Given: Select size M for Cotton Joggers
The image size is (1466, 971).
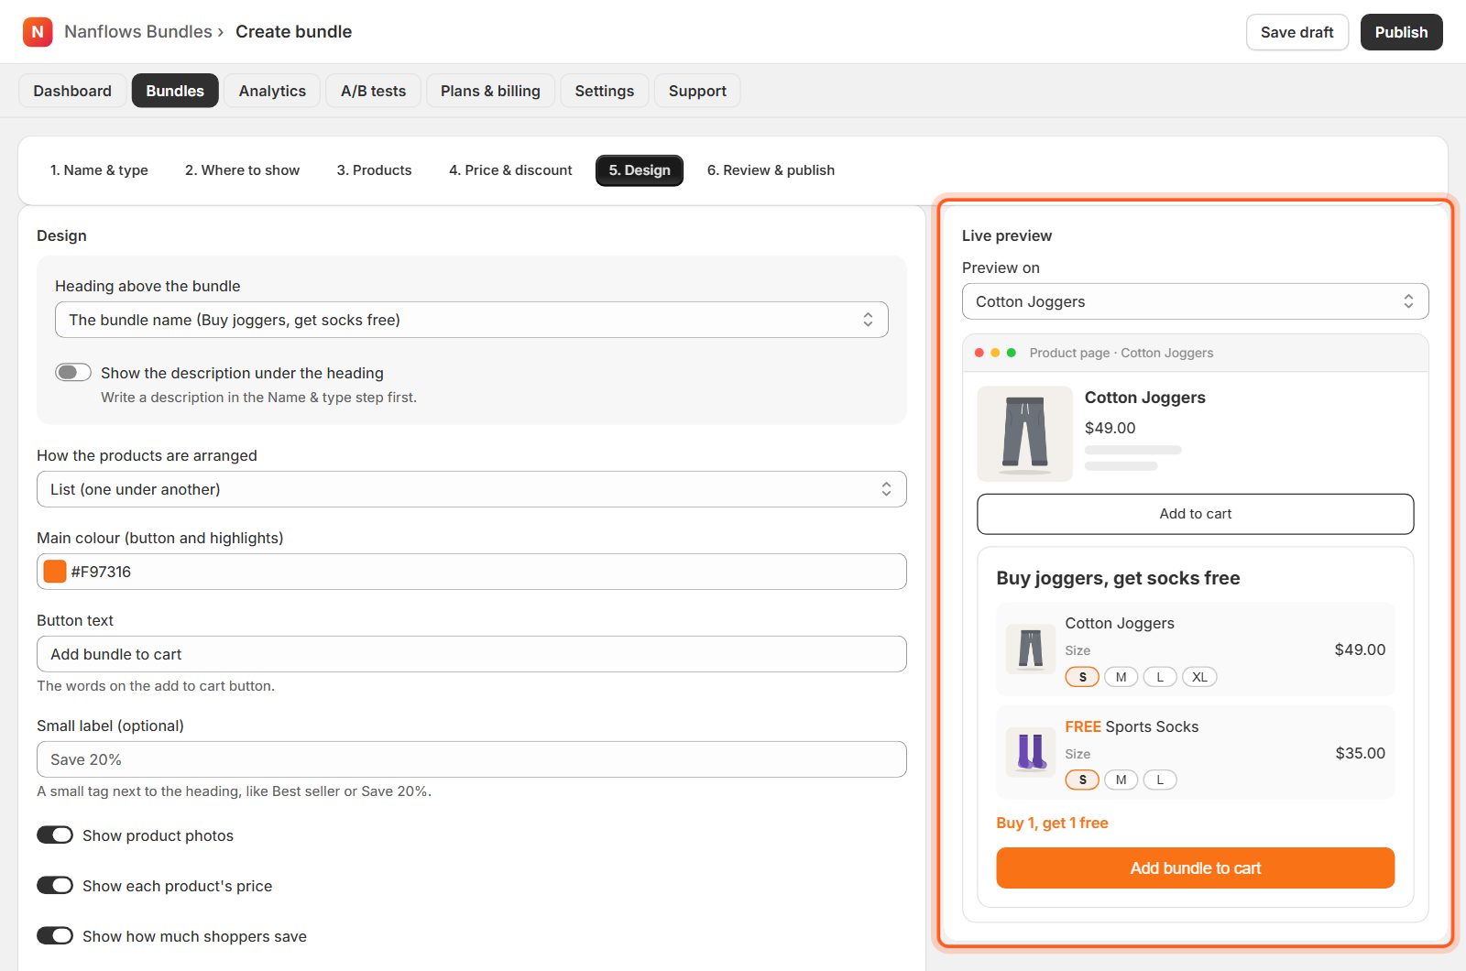Looking at the screenshot, I should click(1121, 677).
